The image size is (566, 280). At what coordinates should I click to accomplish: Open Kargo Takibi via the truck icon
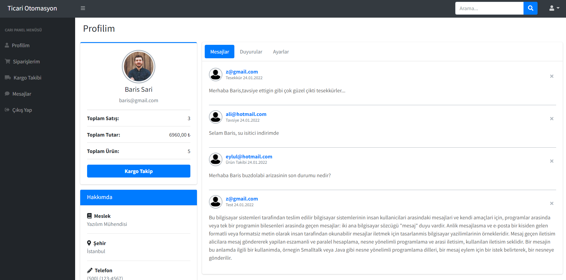click(x=7, y=77)
